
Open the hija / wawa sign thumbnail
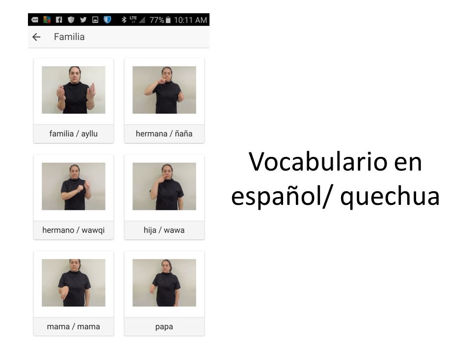164,186
